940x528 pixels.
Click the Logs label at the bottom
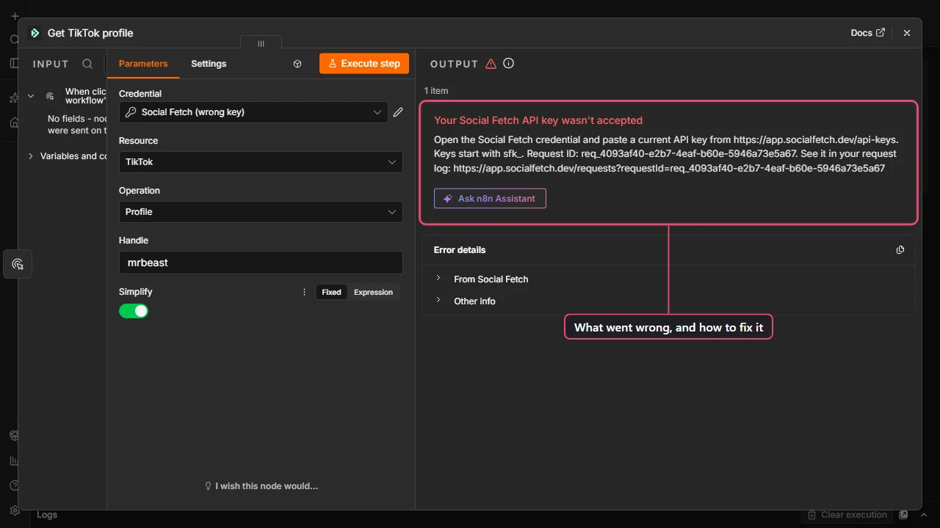(x=47, y=515)
